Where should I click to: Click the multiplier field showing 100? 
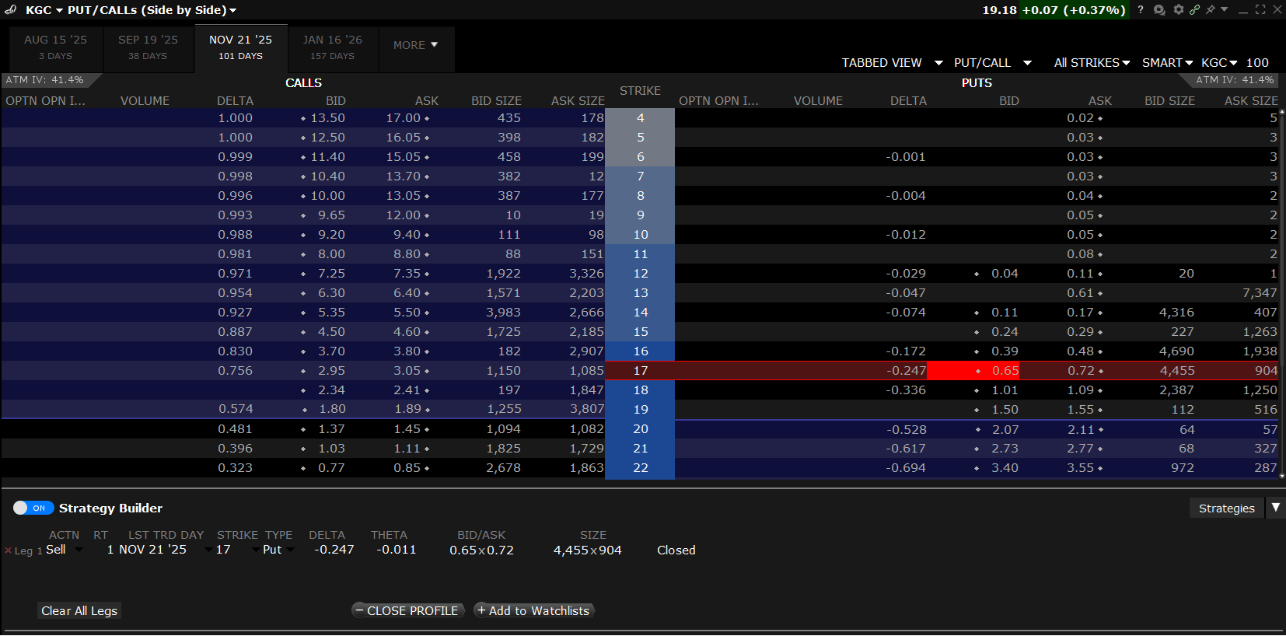click(x=1257, y=63)
